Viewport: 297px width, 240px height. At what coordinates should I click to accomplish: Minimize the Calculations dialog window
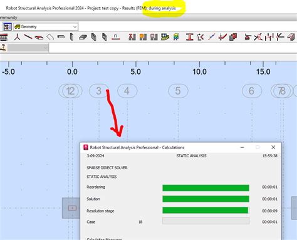click(x=242, y=147)
